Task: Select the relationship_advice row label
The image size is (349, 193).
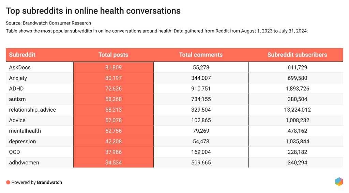Action: point(32,110)
